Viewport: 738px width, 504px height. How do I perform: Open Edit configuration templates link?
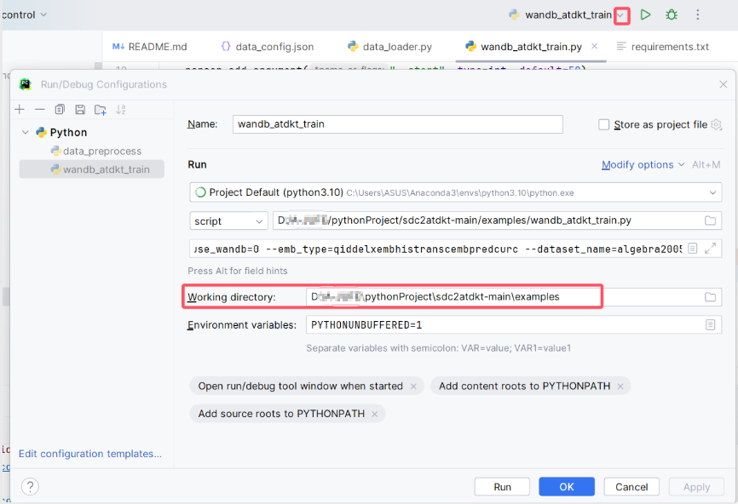click(90, 454)
